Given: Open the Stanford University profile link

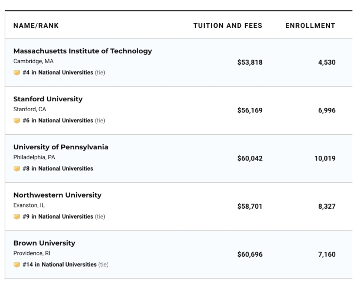Looking at the screenshot, I should (x=48, y=99).
